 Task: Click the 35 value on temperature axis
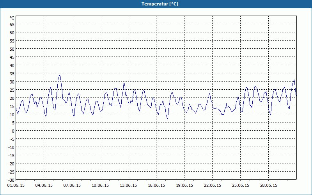pos(12,74)
